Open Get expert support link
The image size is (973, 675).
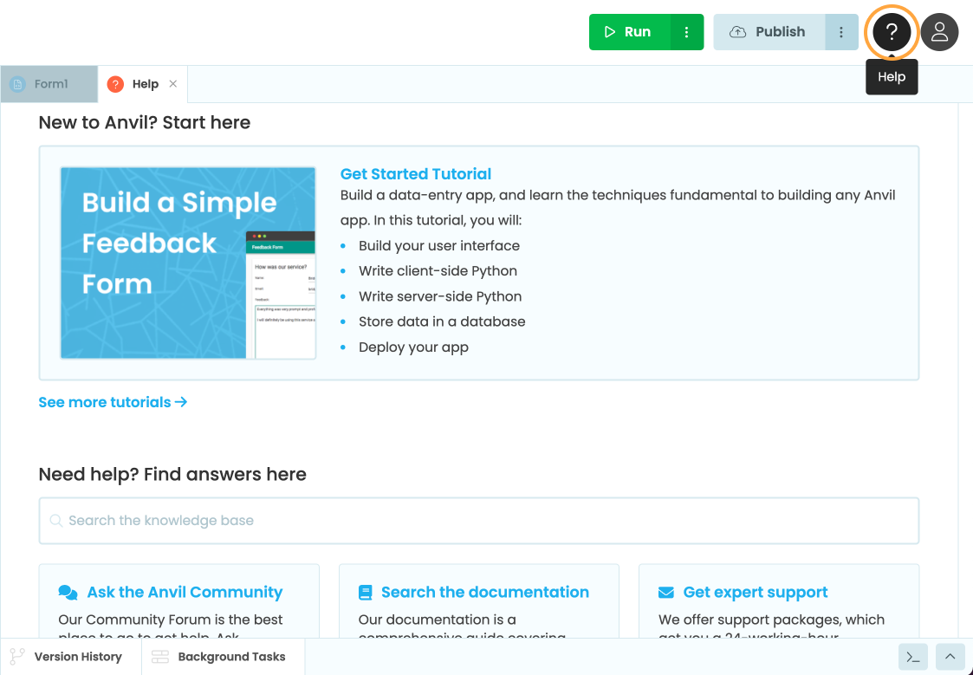[x=755, y=593]
